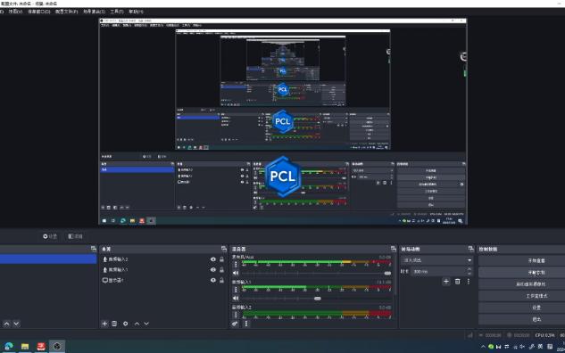Hide the 显示器 1 display source using its eye icon
The height and width of the screenshot is (353, 565).
213,280
